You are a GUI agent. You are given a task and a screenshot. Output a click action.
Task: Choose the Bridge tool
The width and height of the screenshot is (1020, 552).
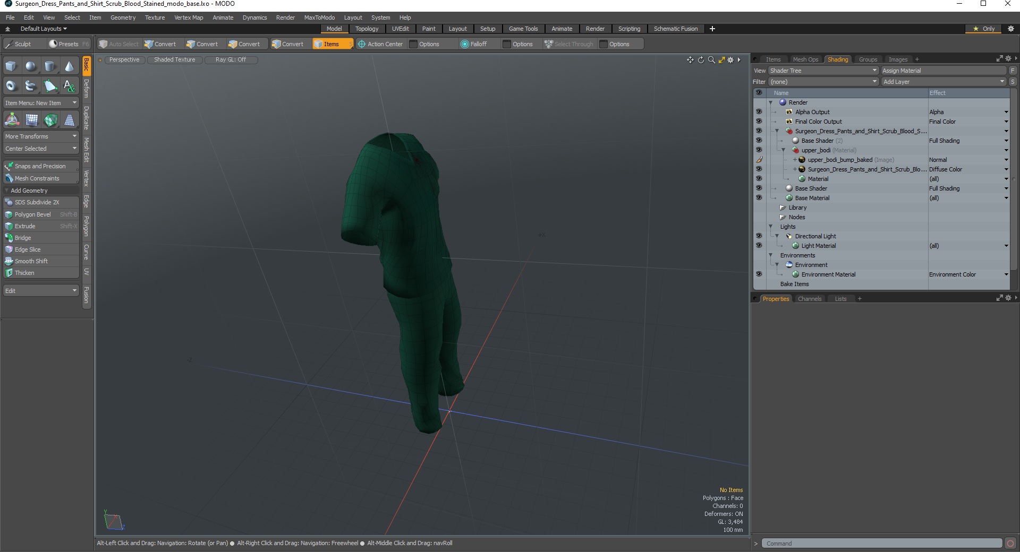pyautogui.click(x=41, y=238)
